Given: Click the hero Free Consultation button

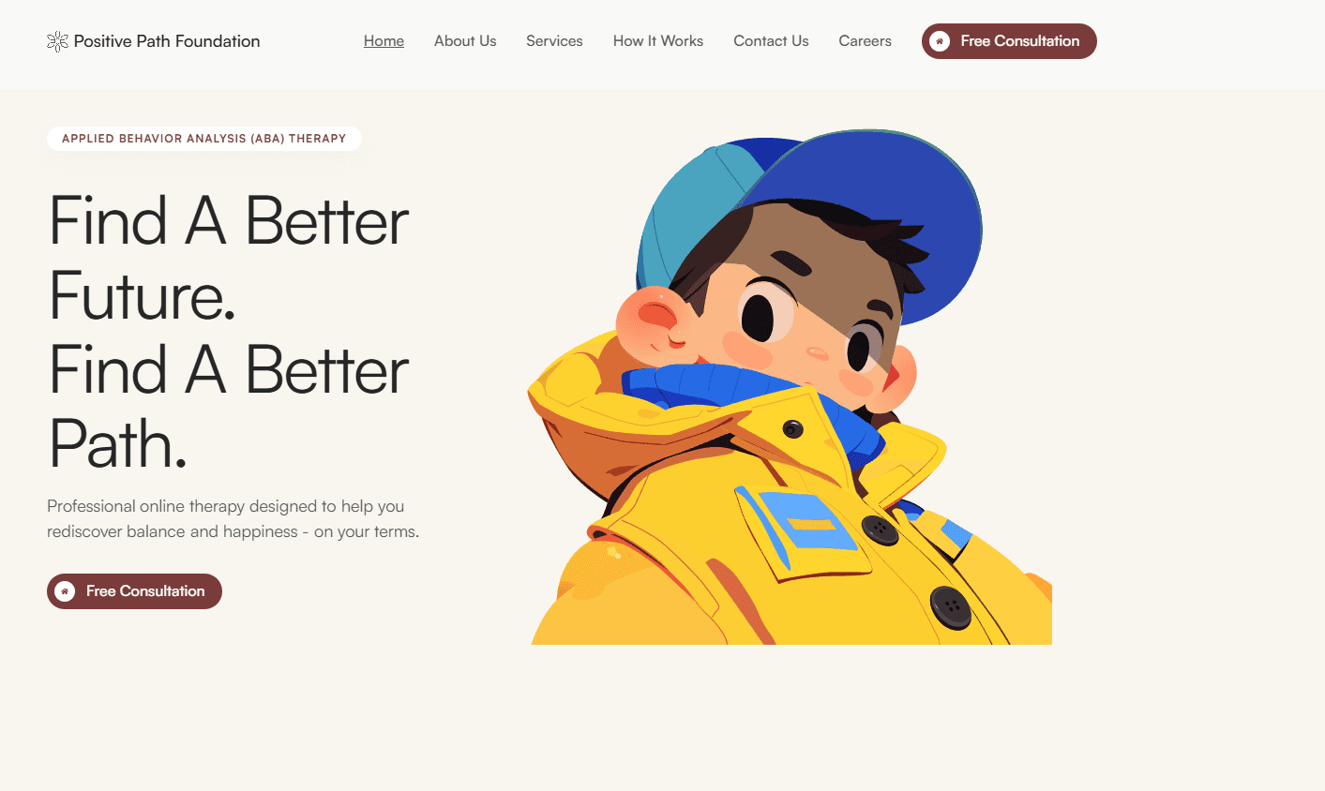Looking at the screenshot, I should point(134,591).
